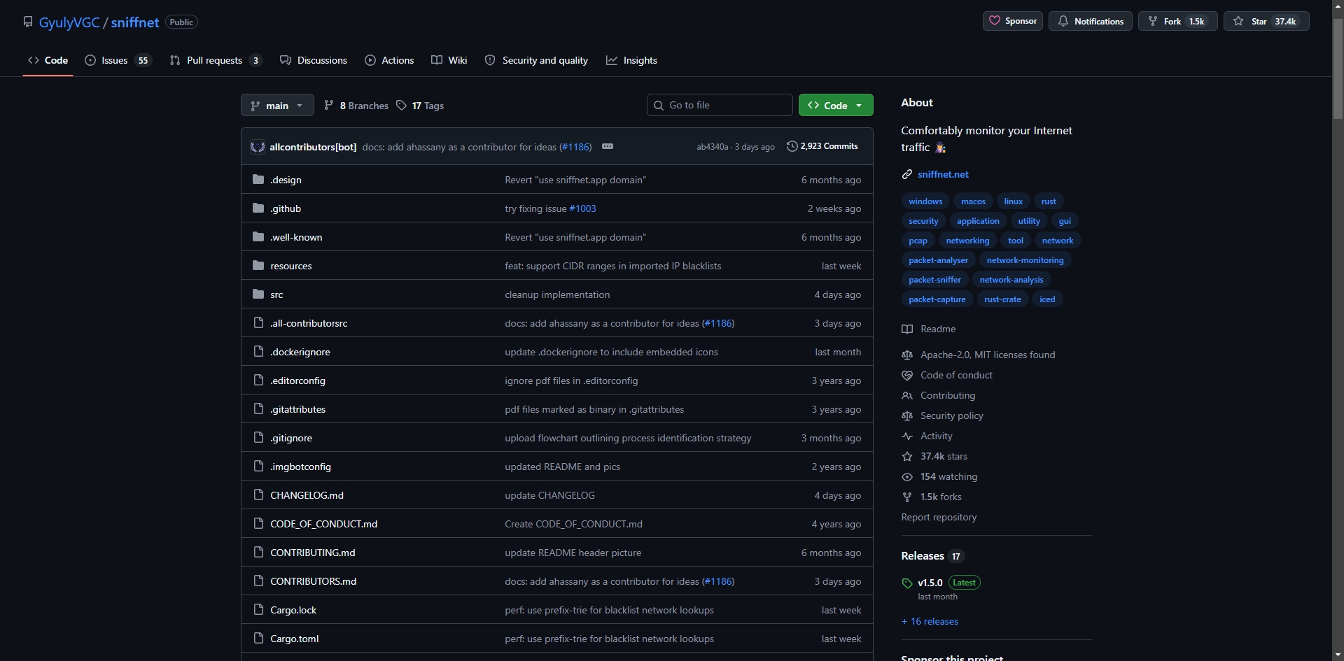The width and height of the screenshot is (1344, 661).
Task: Select the rust topic tag
Action: click(x=1048, y=201)
